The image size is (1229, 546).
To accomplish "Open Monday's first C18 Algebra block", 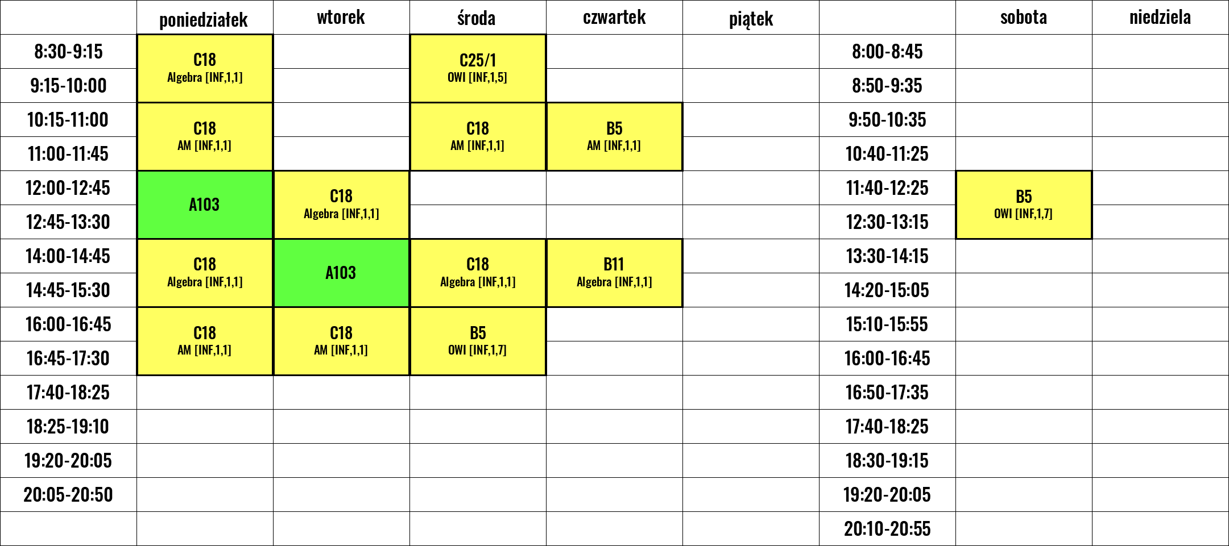I will pyautogui.click(x=205, y=68).
